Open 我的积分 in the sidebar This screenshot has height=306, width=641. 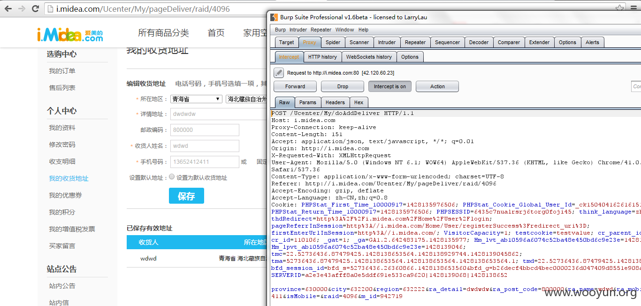(x=62, y=212)
